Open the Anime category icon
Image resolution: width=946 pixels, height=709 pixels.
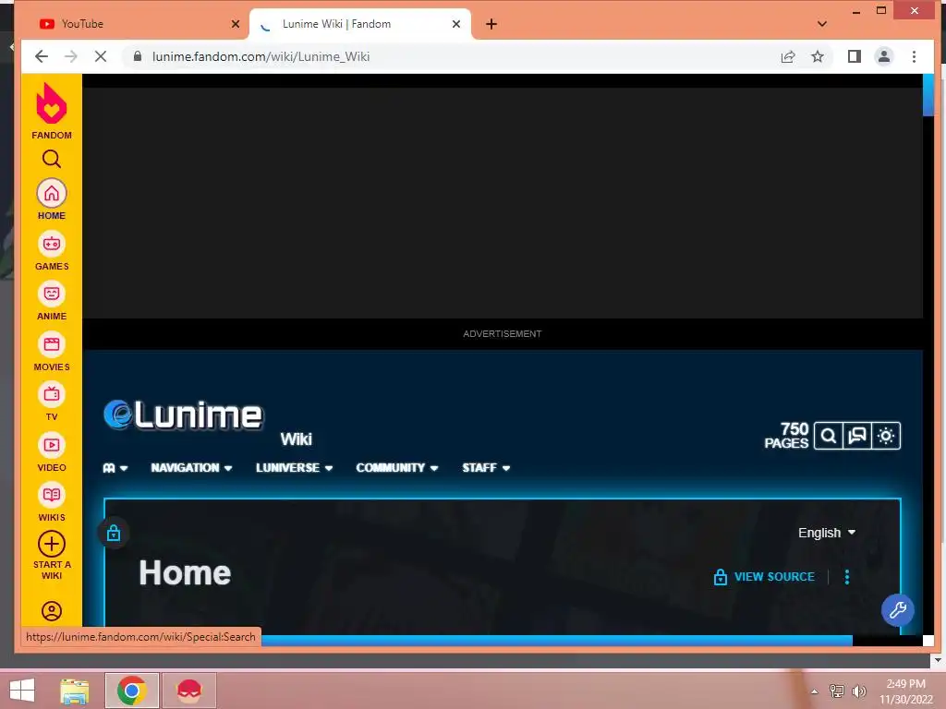[x=52, y=294]
